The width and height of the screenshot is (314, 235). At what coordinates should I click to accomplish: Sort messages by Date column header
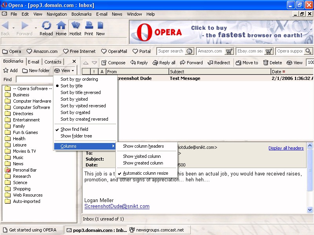point(292,72)
